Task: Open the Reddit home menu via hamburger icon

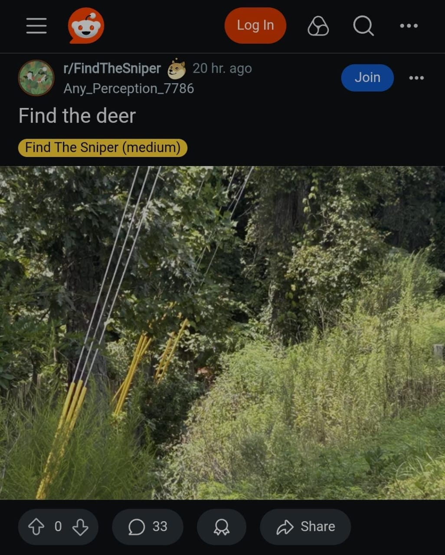Action: point(36,26)
